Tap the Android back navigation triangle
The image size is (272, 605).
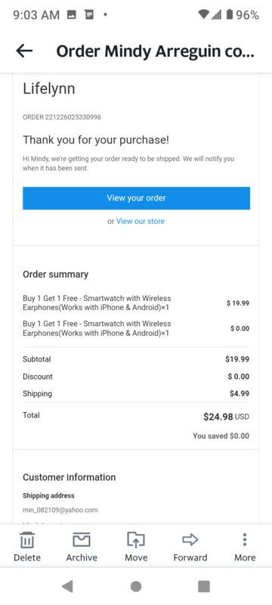pos(67,587)
